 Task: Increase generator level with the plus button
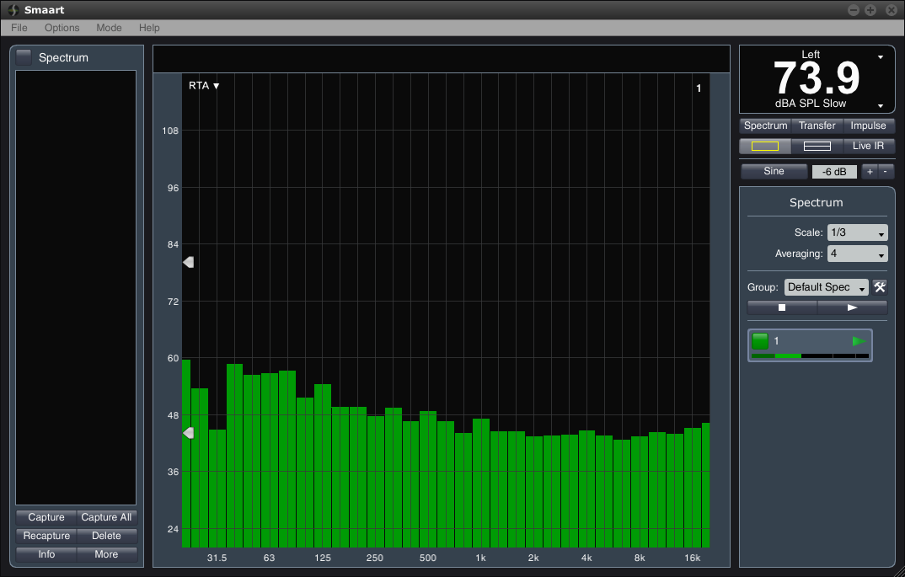point(870,171)
